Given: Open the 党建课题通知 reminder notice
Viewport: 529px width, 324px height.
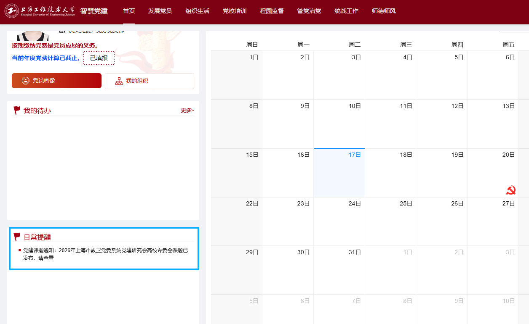Looking at the screenshot, I should tap(105, 254).
